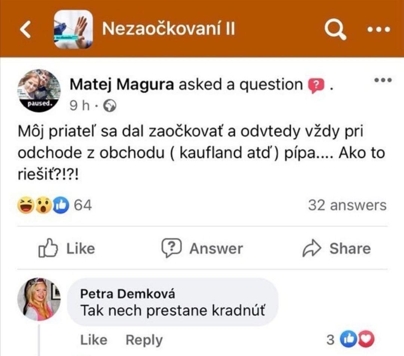404x356 pixels.
Task: Like the post with thumbs-up button
Action: [67, 249]
